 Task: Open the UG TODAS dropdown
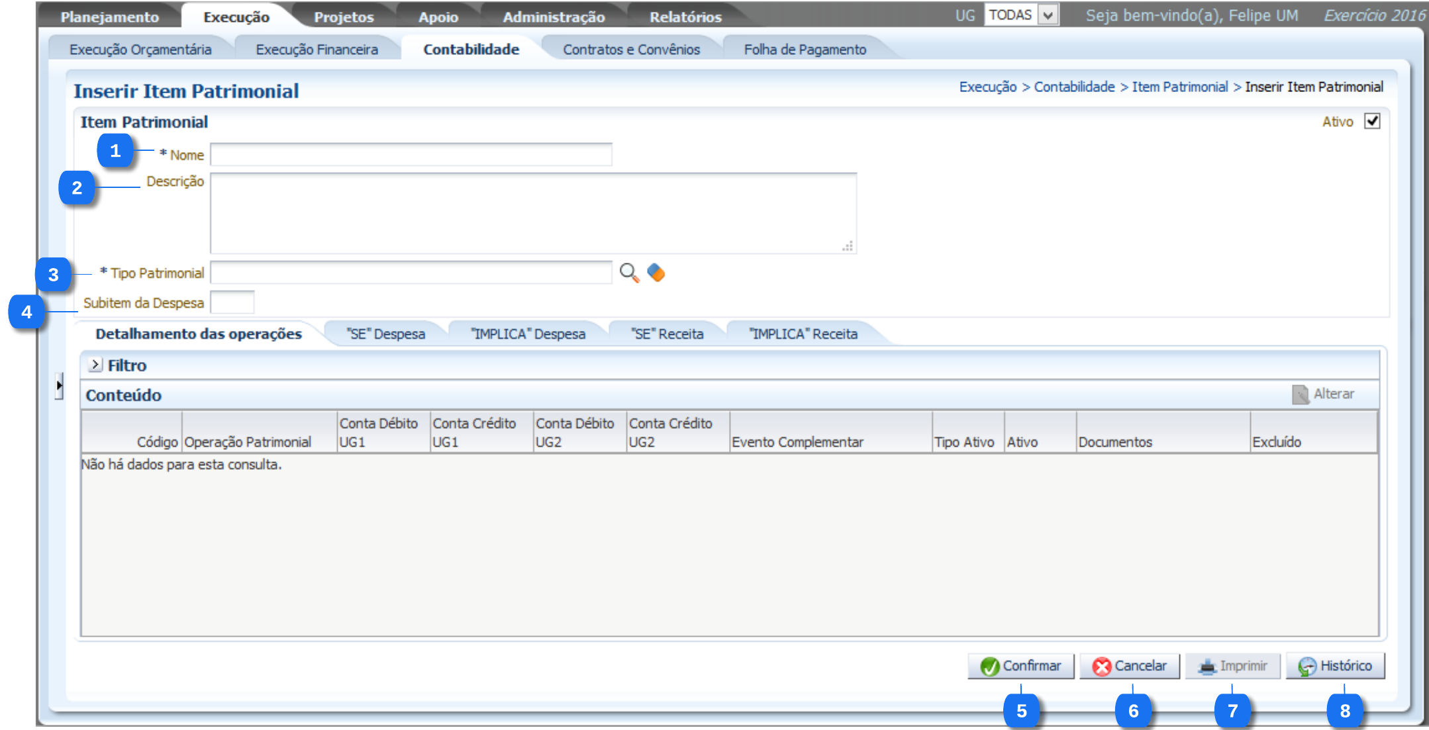(x=1047, y=15)
